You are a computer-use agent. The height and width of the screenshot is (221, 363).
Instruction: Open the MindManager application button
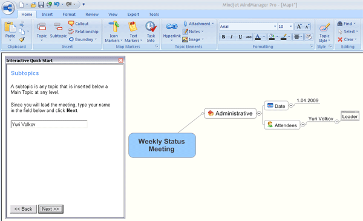pos(8,8)
